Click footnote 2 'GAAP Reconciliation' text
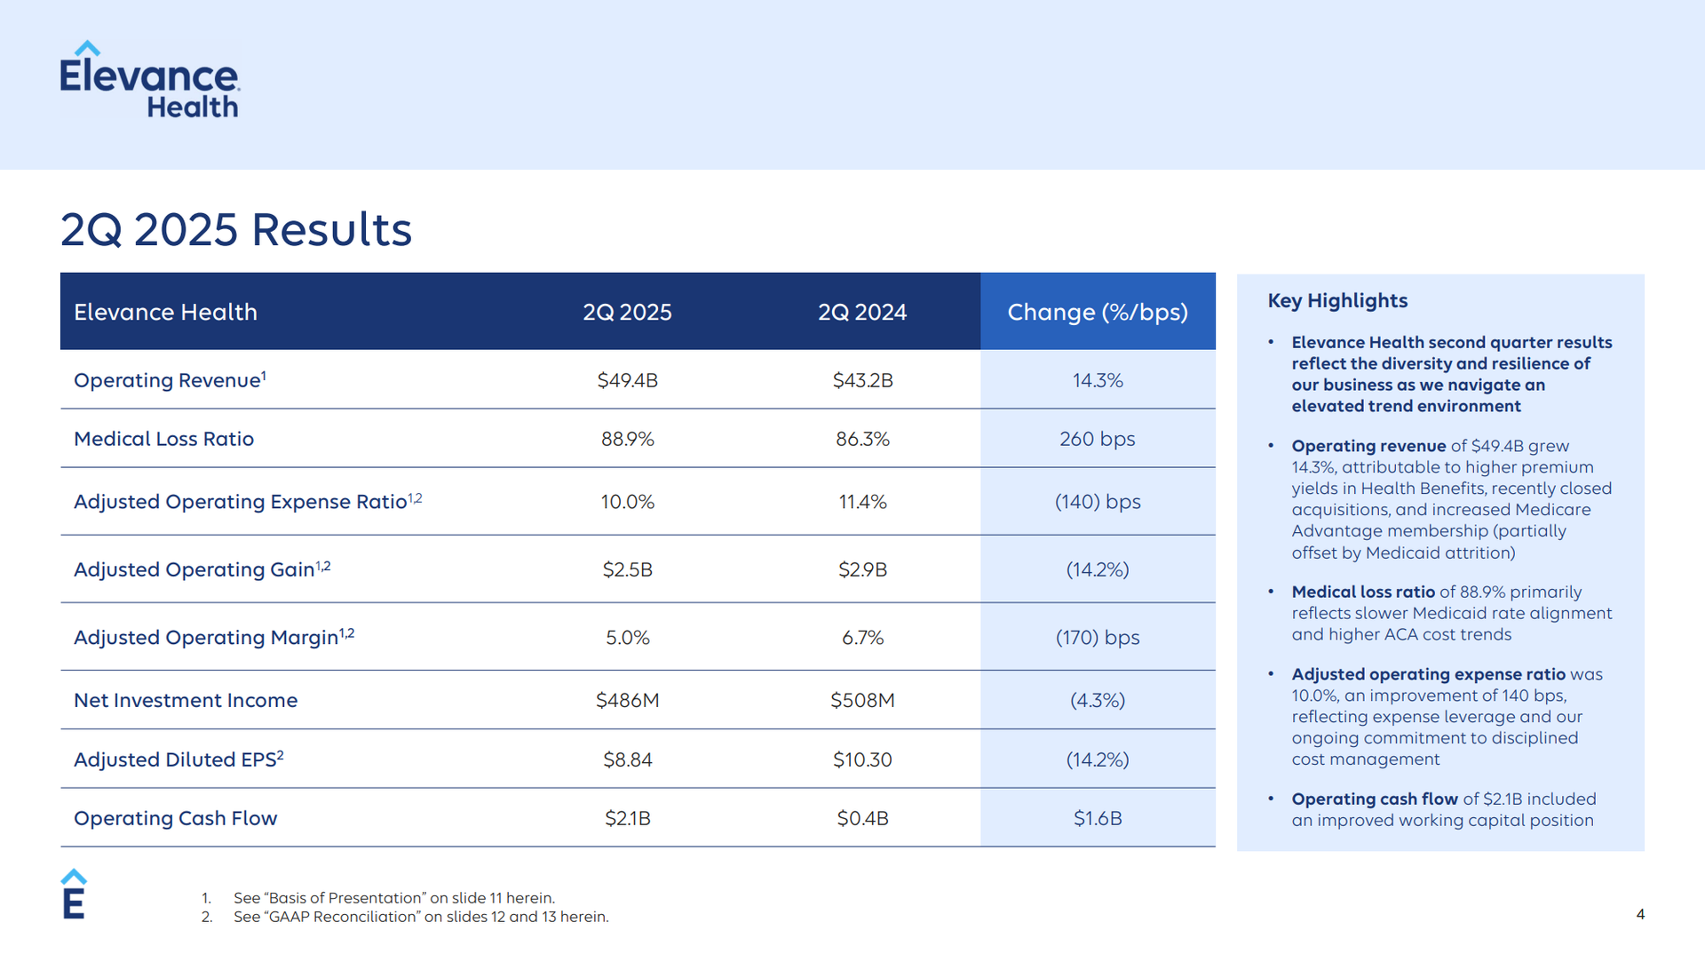Screen dimensions: 1705x954 [x=421, y=917]
